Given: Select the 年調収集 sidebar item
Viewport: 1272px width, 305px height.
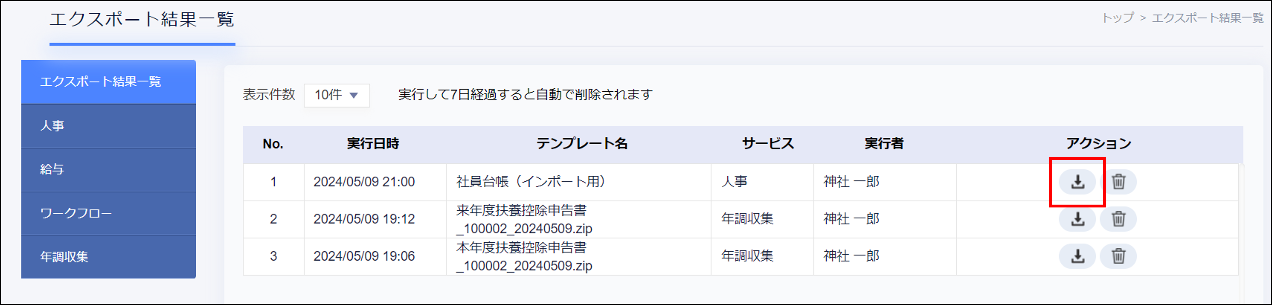Looking at the screenshot, I should point(108,256).
